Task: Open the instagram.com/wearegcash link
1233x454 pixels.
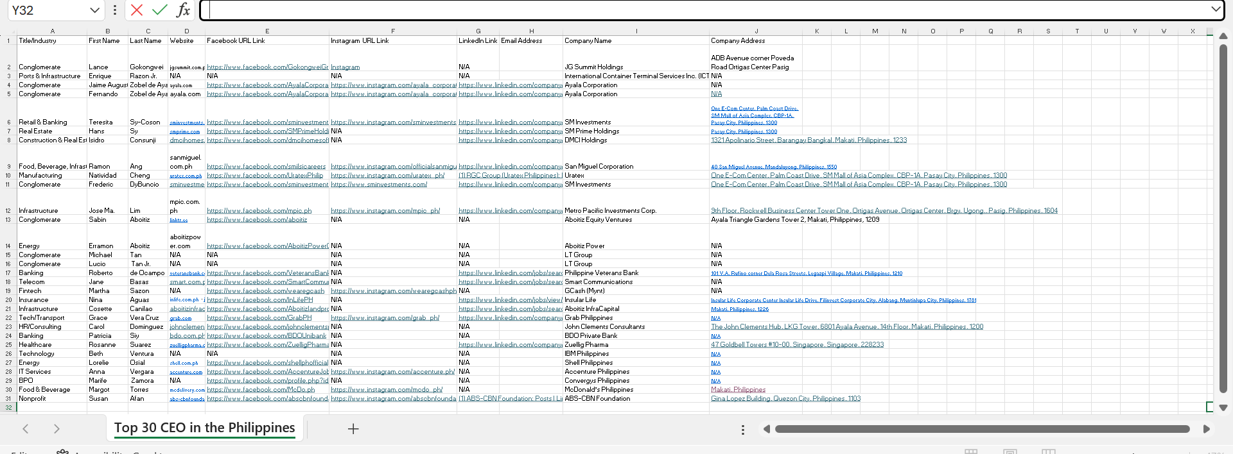Action: (393, 290)
